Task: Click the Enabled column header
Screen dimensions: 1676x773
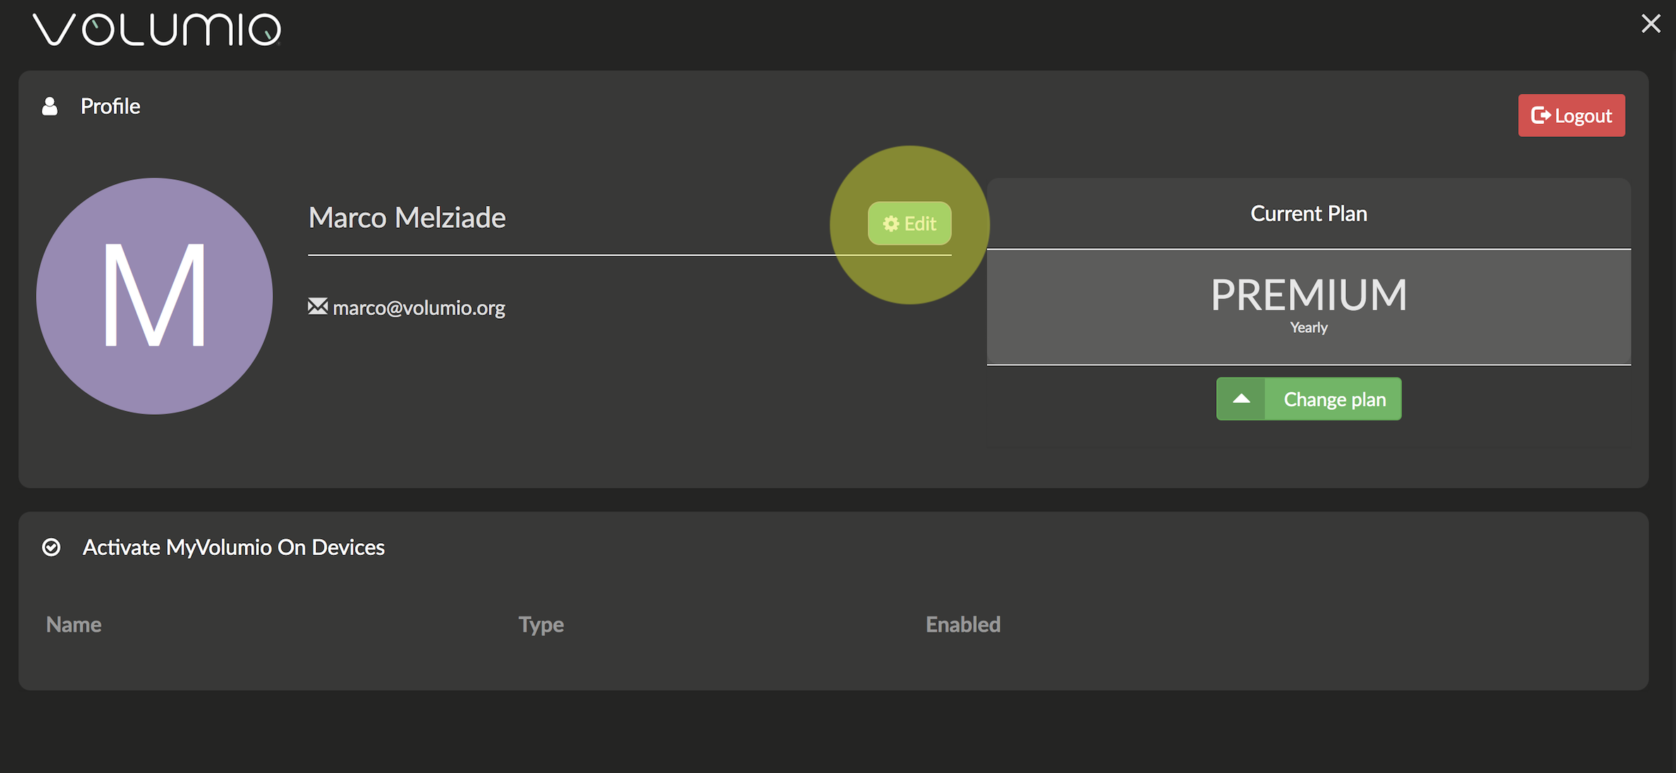Action: tap(963, 625)
